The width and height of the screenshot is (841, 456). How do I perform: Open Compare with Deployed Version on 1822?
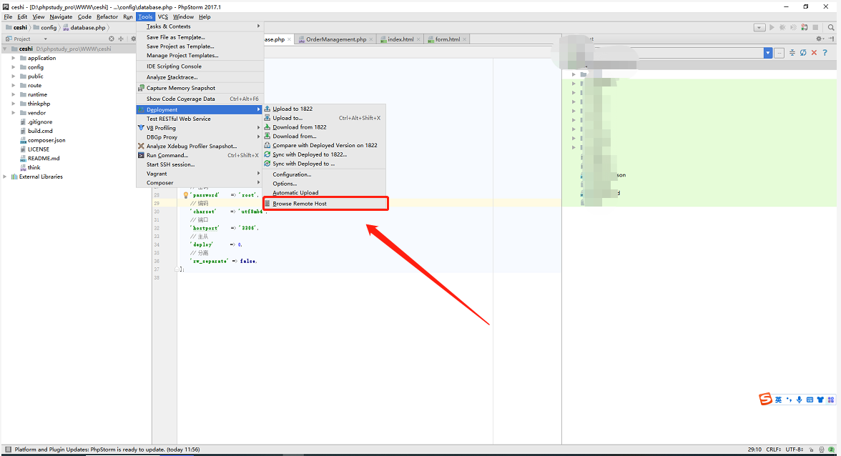325,145
